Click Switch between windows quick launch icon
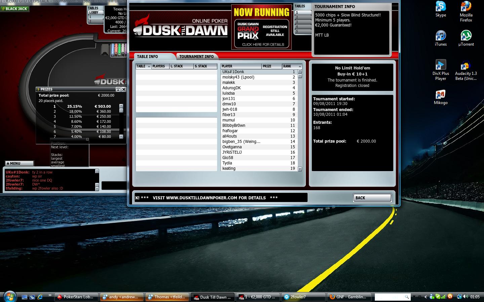The width and height of the screenshot is (484, 302). (32, 297)
